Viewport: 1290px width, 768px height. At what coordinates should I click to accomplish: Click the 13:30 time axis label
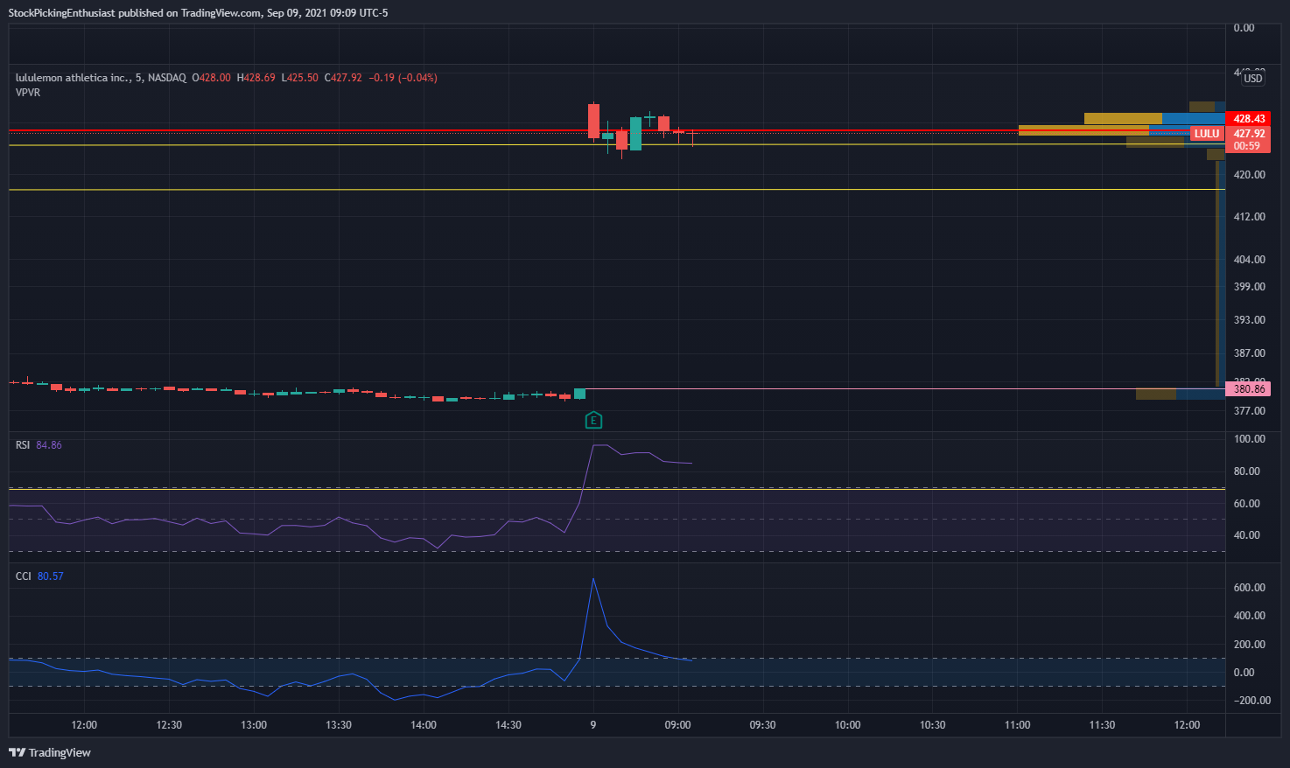(x=339, y=725)
